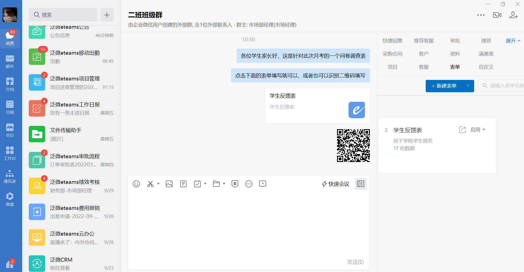Click the form name search field
This screenshot has height=272, width=524.
pyautogui.click(x=502, y=86)
